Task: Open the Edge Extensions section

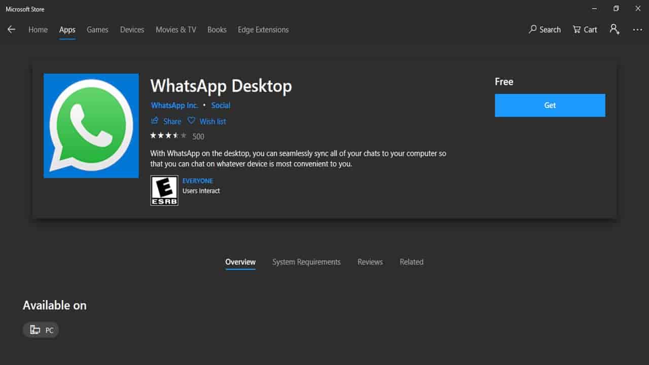Action: [x=263, y=30]
